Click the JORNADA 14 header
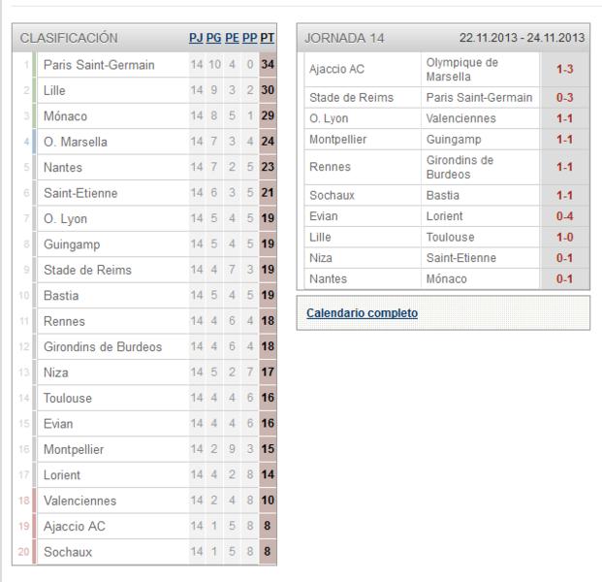This screenshot has width=602, height=582. point(344,38)
